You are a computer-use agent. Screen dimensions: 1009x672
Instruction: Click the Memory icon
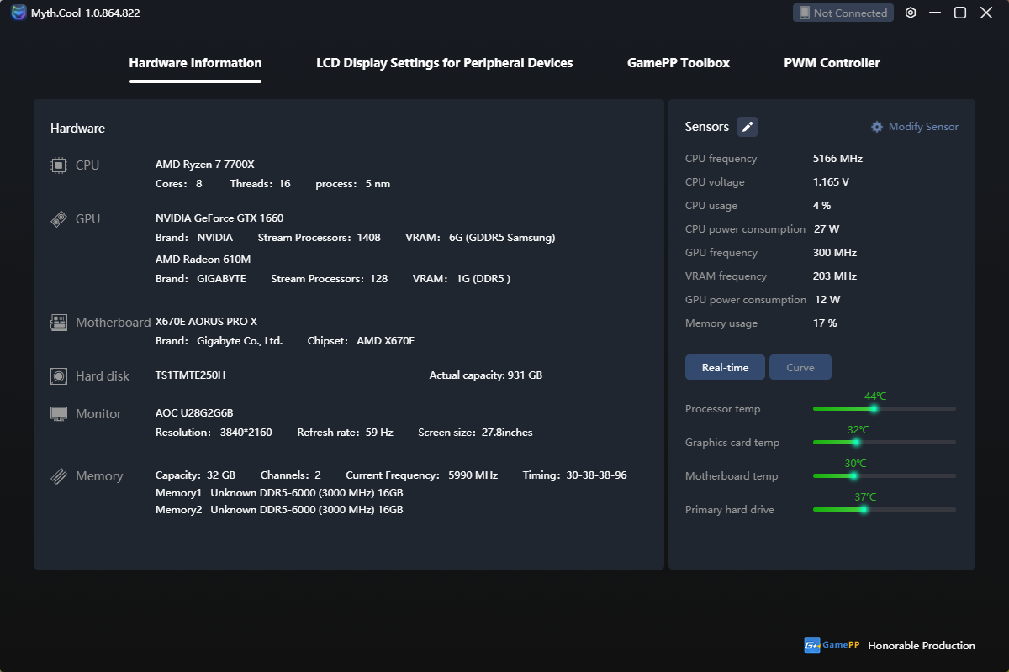coord(59,476)
